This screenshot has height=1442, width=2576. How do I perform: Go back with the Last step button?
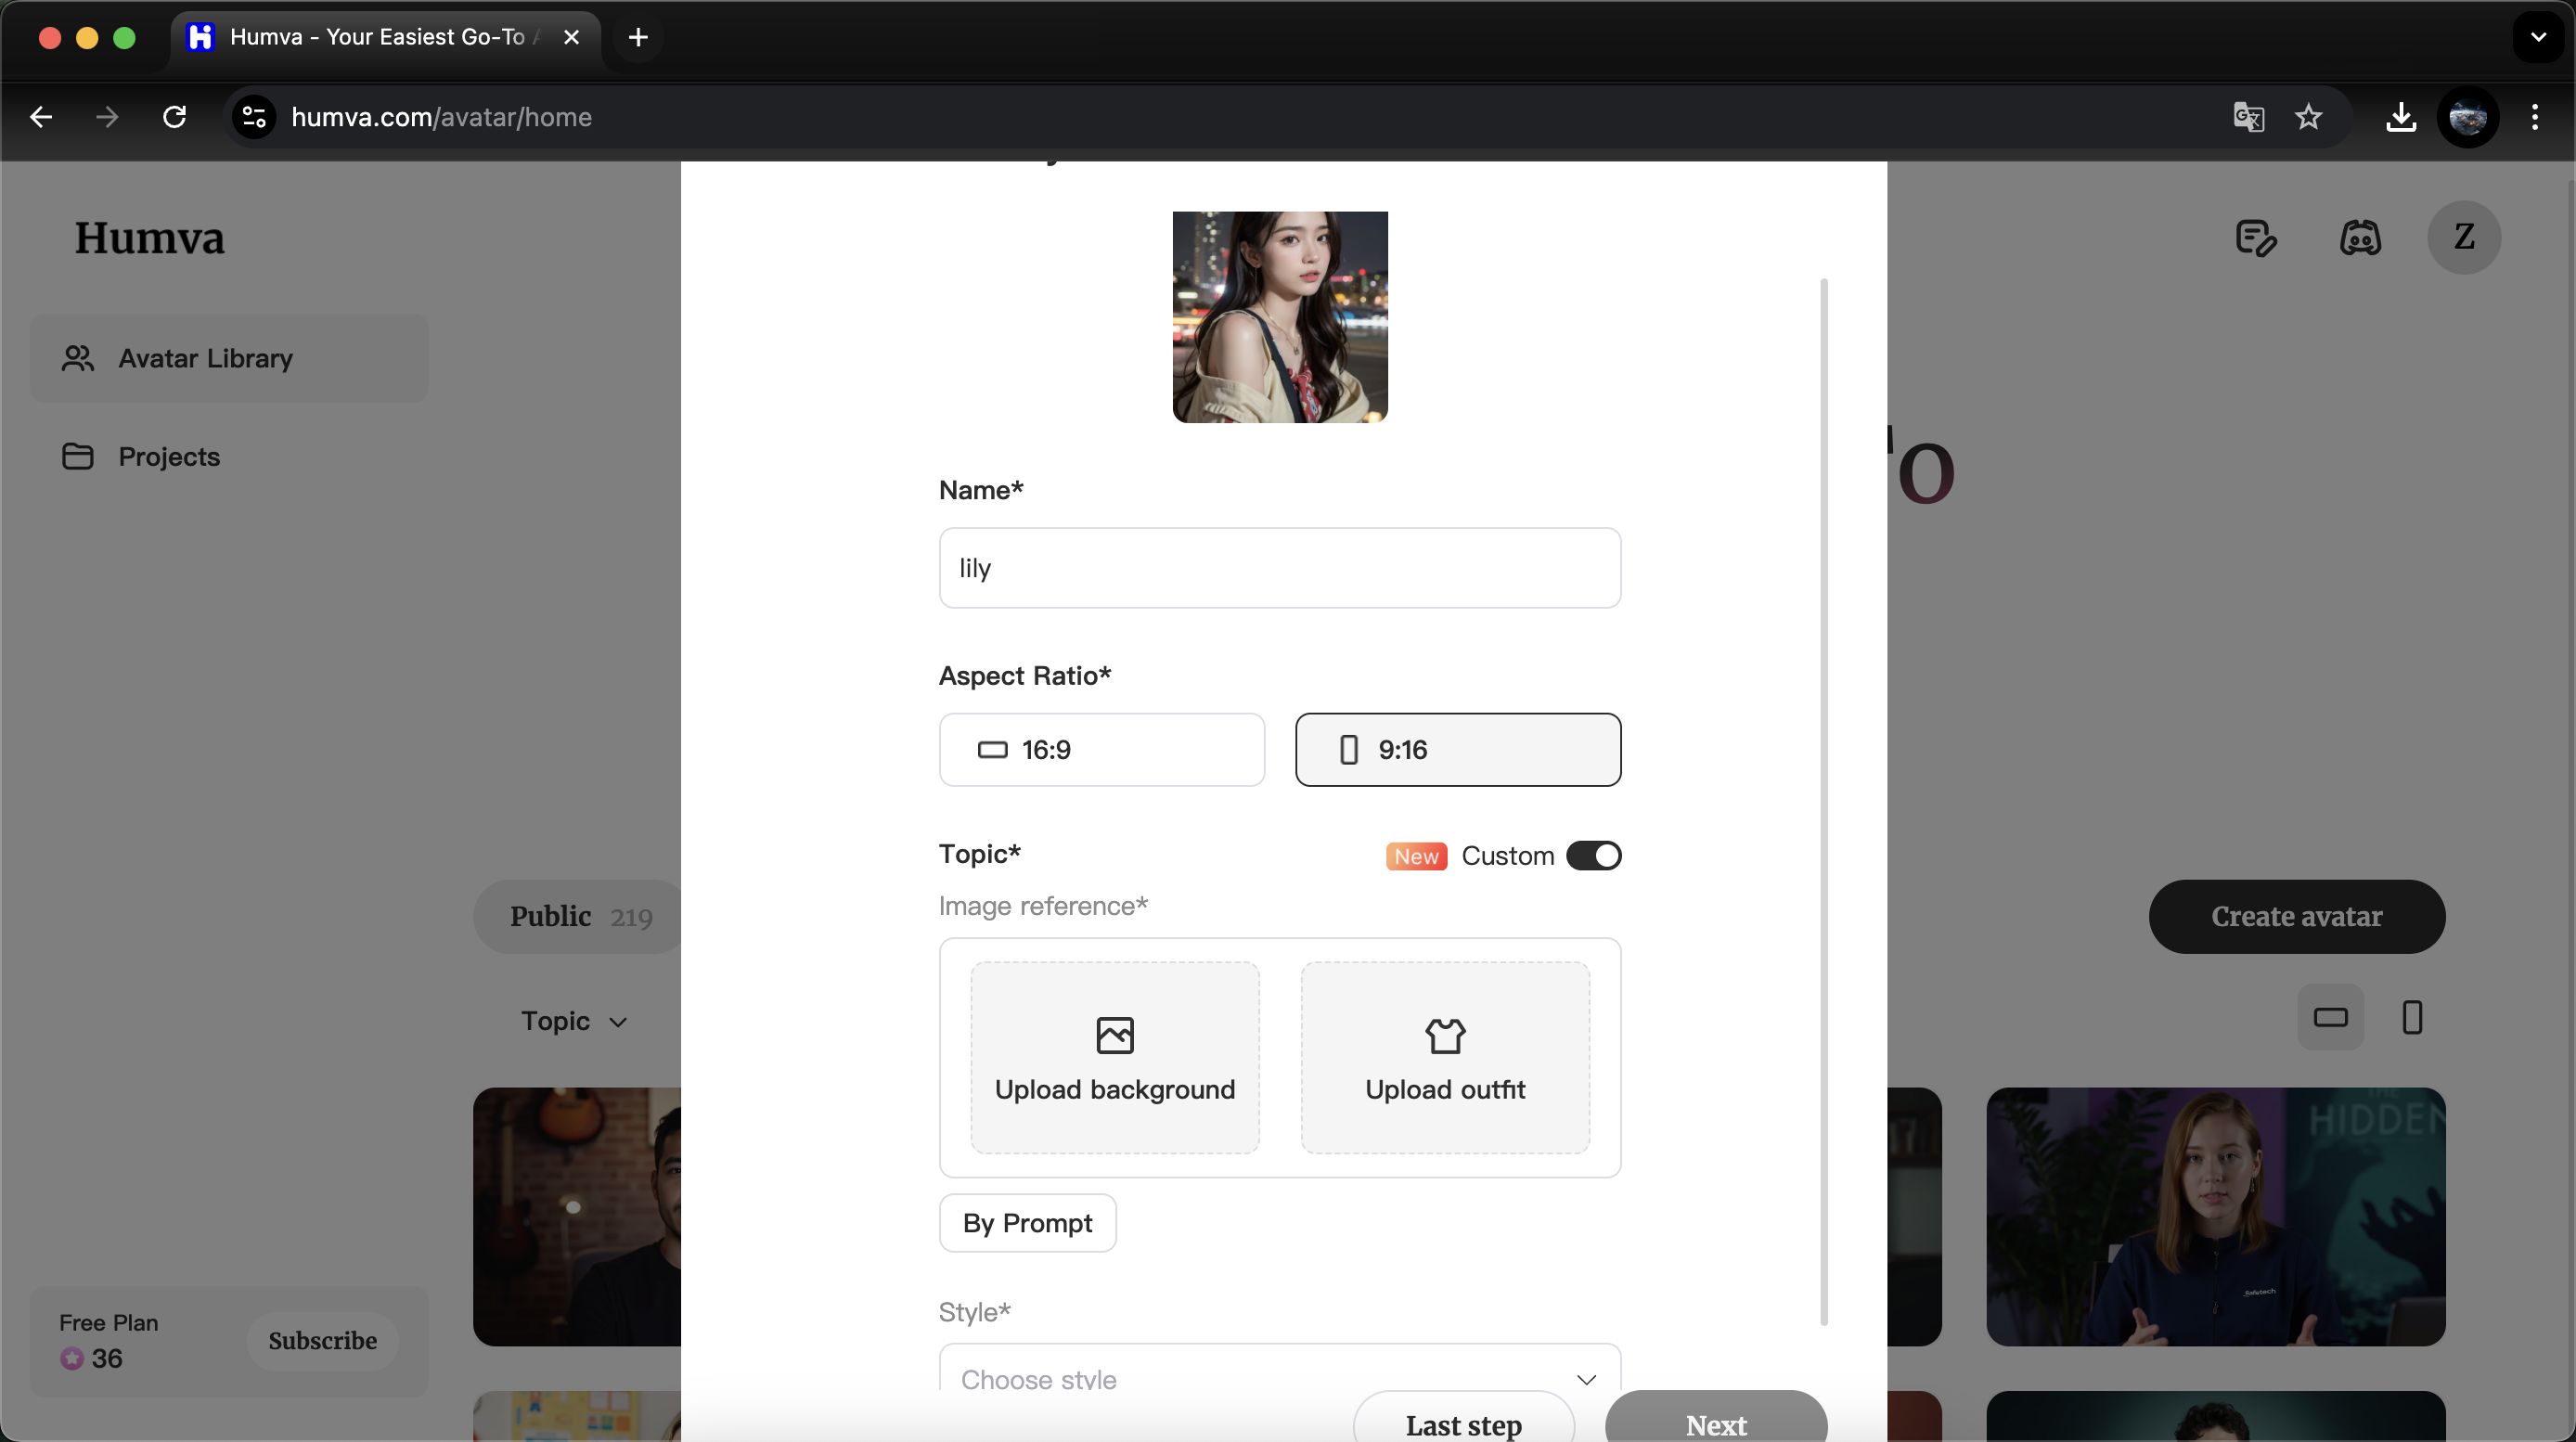[x=1463, y=1423]
